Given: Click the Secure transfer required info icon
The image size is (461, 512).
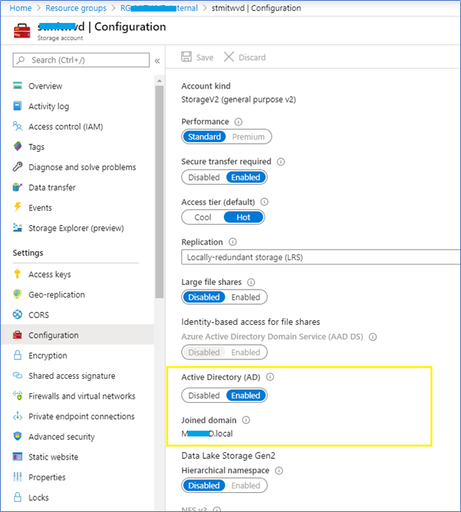Looking at the screenshot, I should (x=281, y=162).
